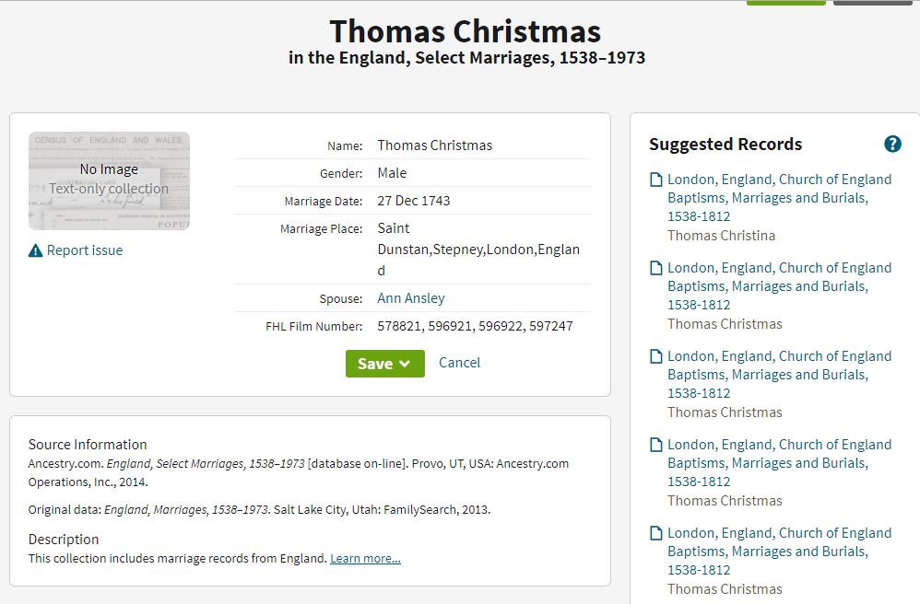Open third suggested Thomas Christmas record link
Screen dimensions: 920x604
(779, 375)
